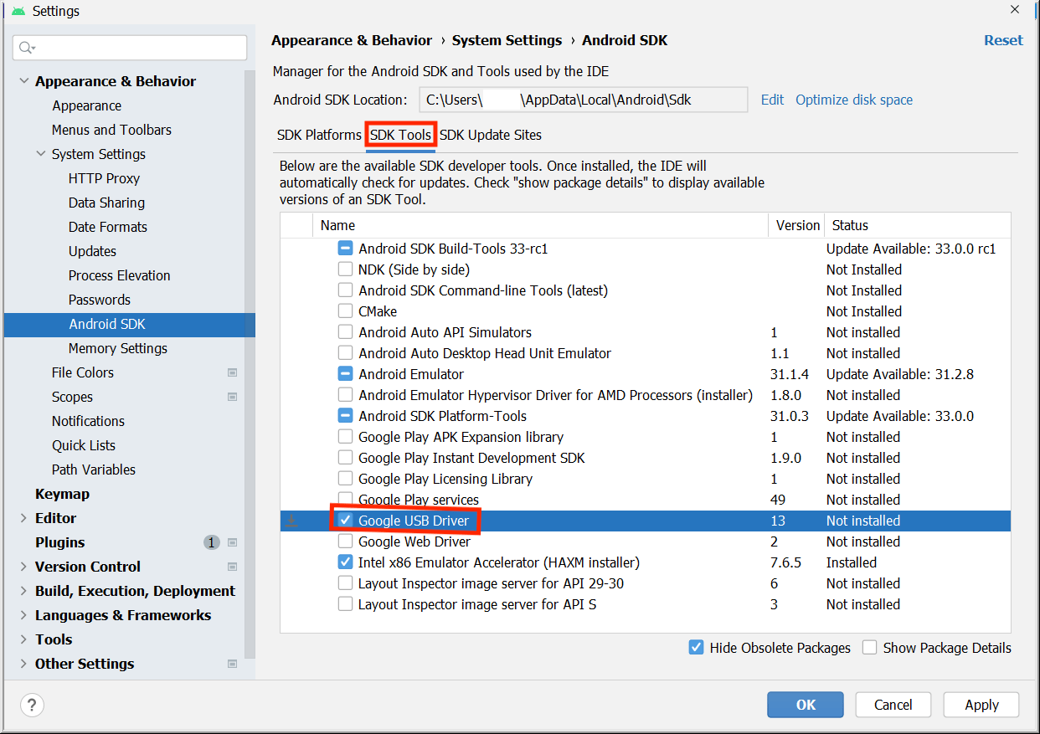Open the Help question mark icon
The height and width of the screenshot is (734, 1040).
(32, 705)
